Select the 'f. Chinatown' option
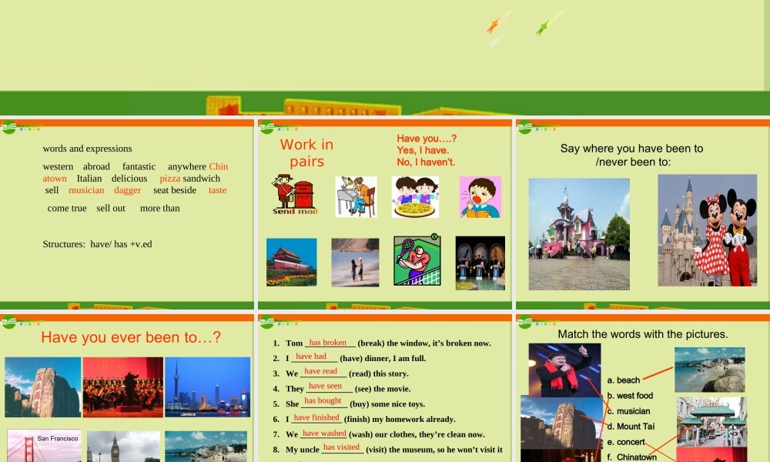The height and width of the screenshot is (462, 770). (631, 457)
